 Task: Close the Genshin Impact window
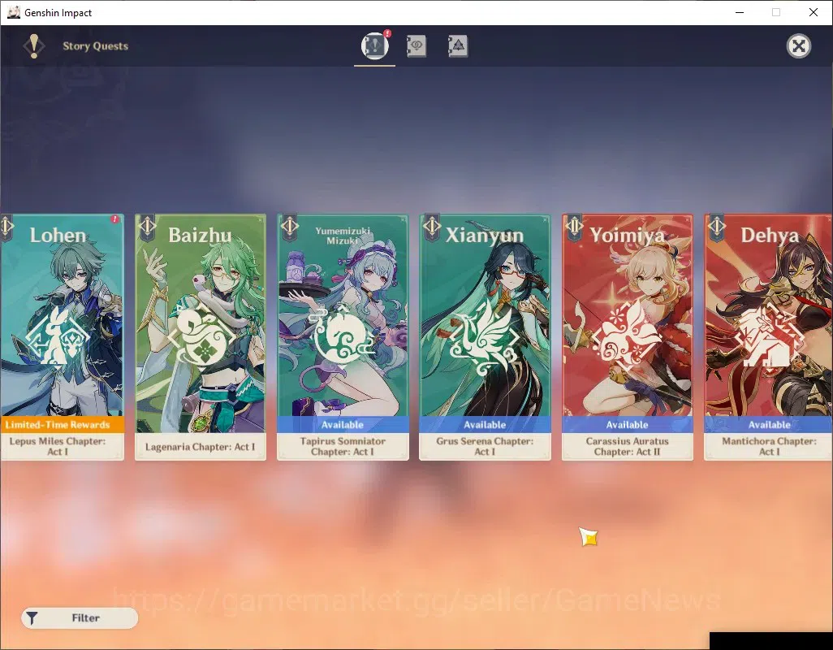(814, 12)
